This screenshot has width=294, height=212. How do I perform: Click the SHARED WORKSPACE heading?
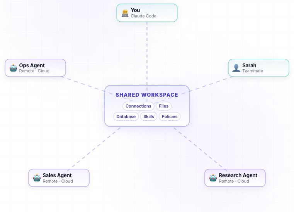[147, 95]
